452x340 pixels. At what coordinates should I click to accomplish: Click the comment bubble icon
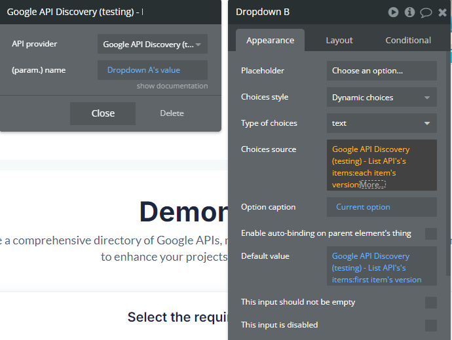point(426,12)
